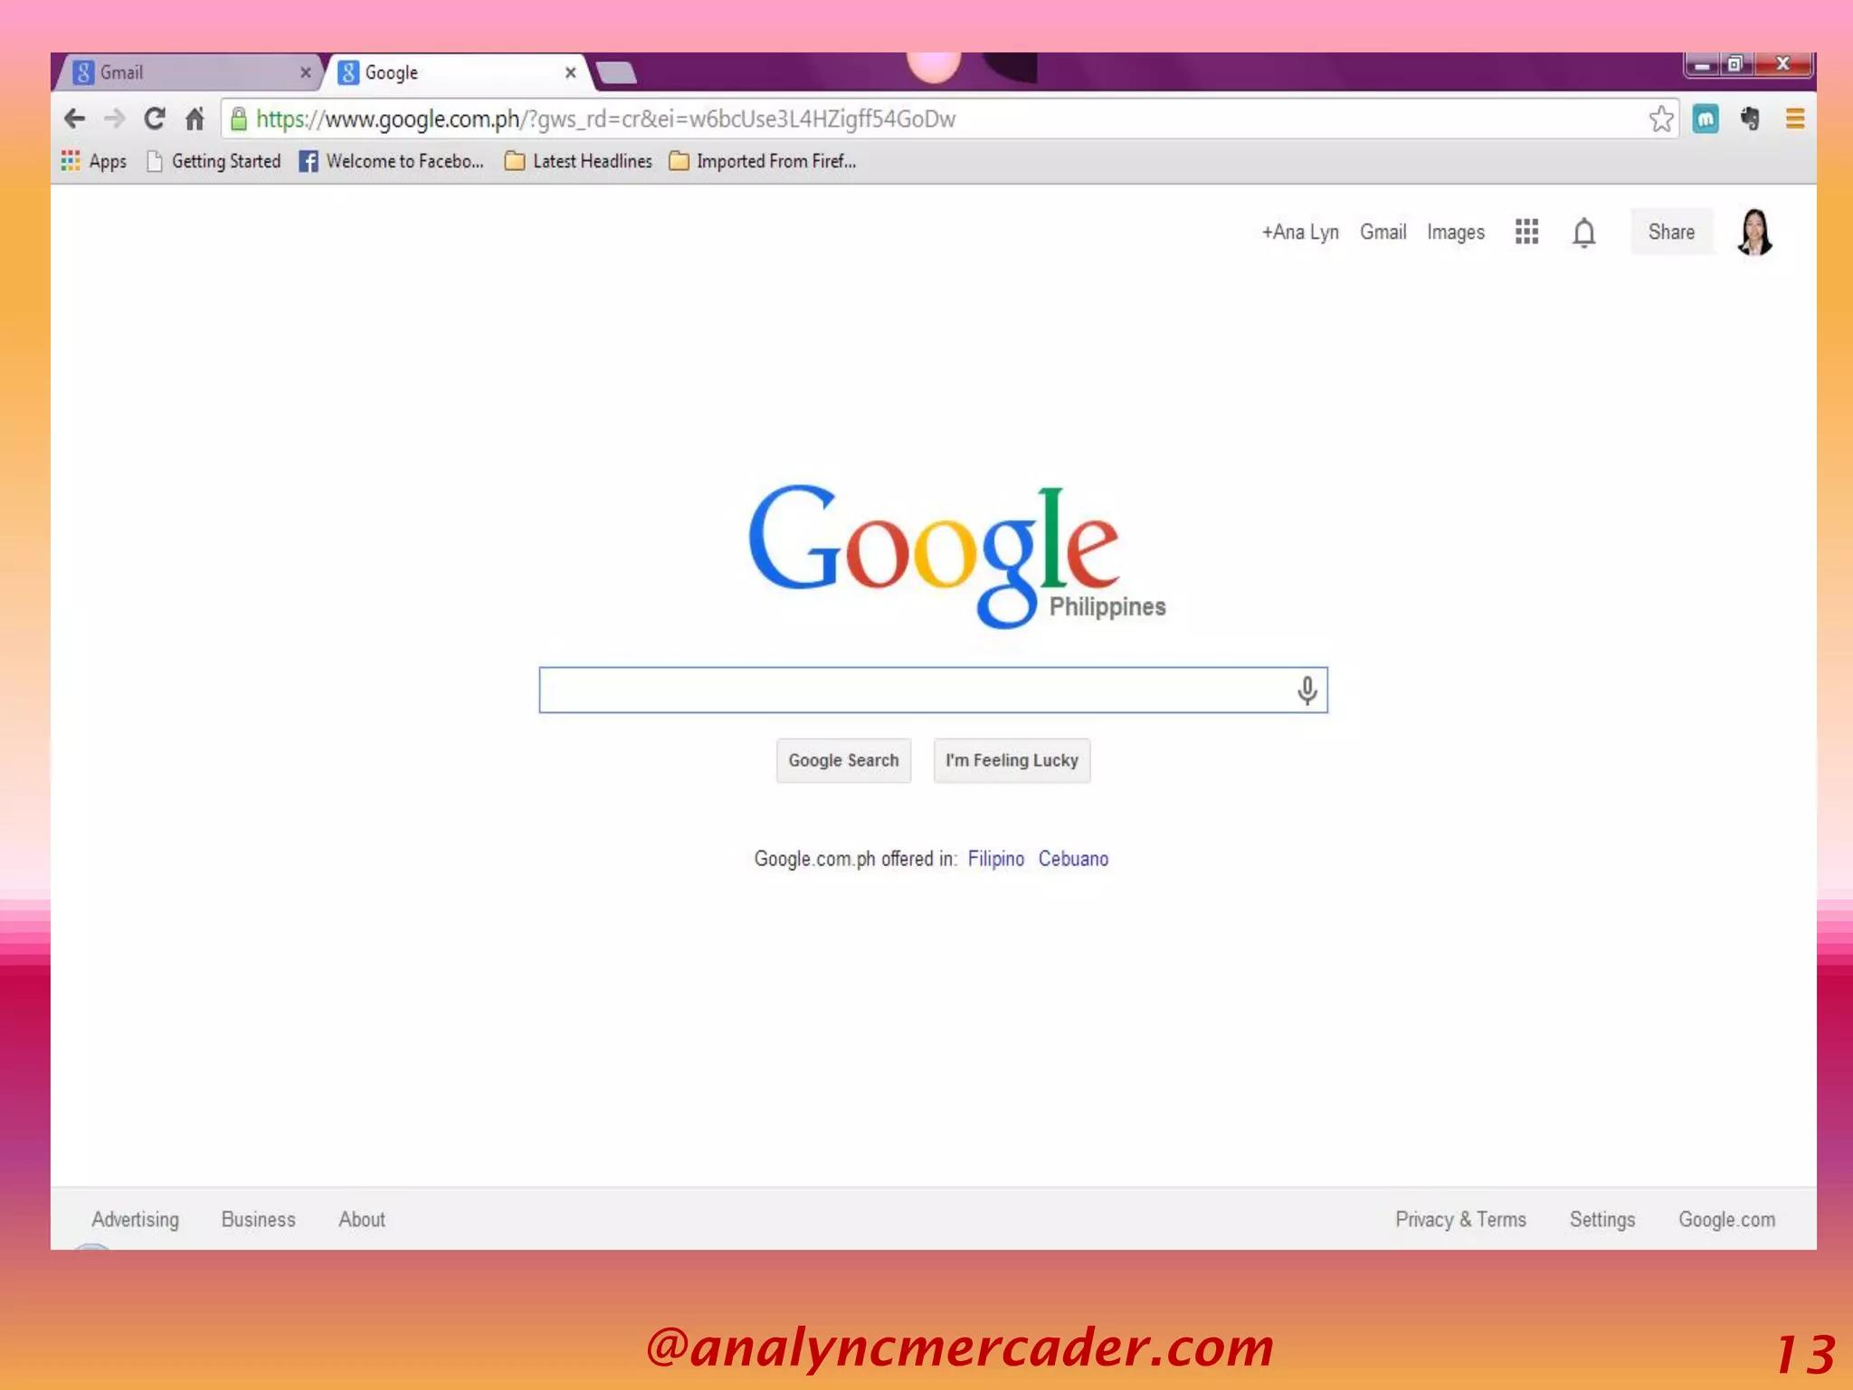1853x1390 pixels.
Task: Click the I'm Feeling Lucky button
Action: (x=1012, y=760)
